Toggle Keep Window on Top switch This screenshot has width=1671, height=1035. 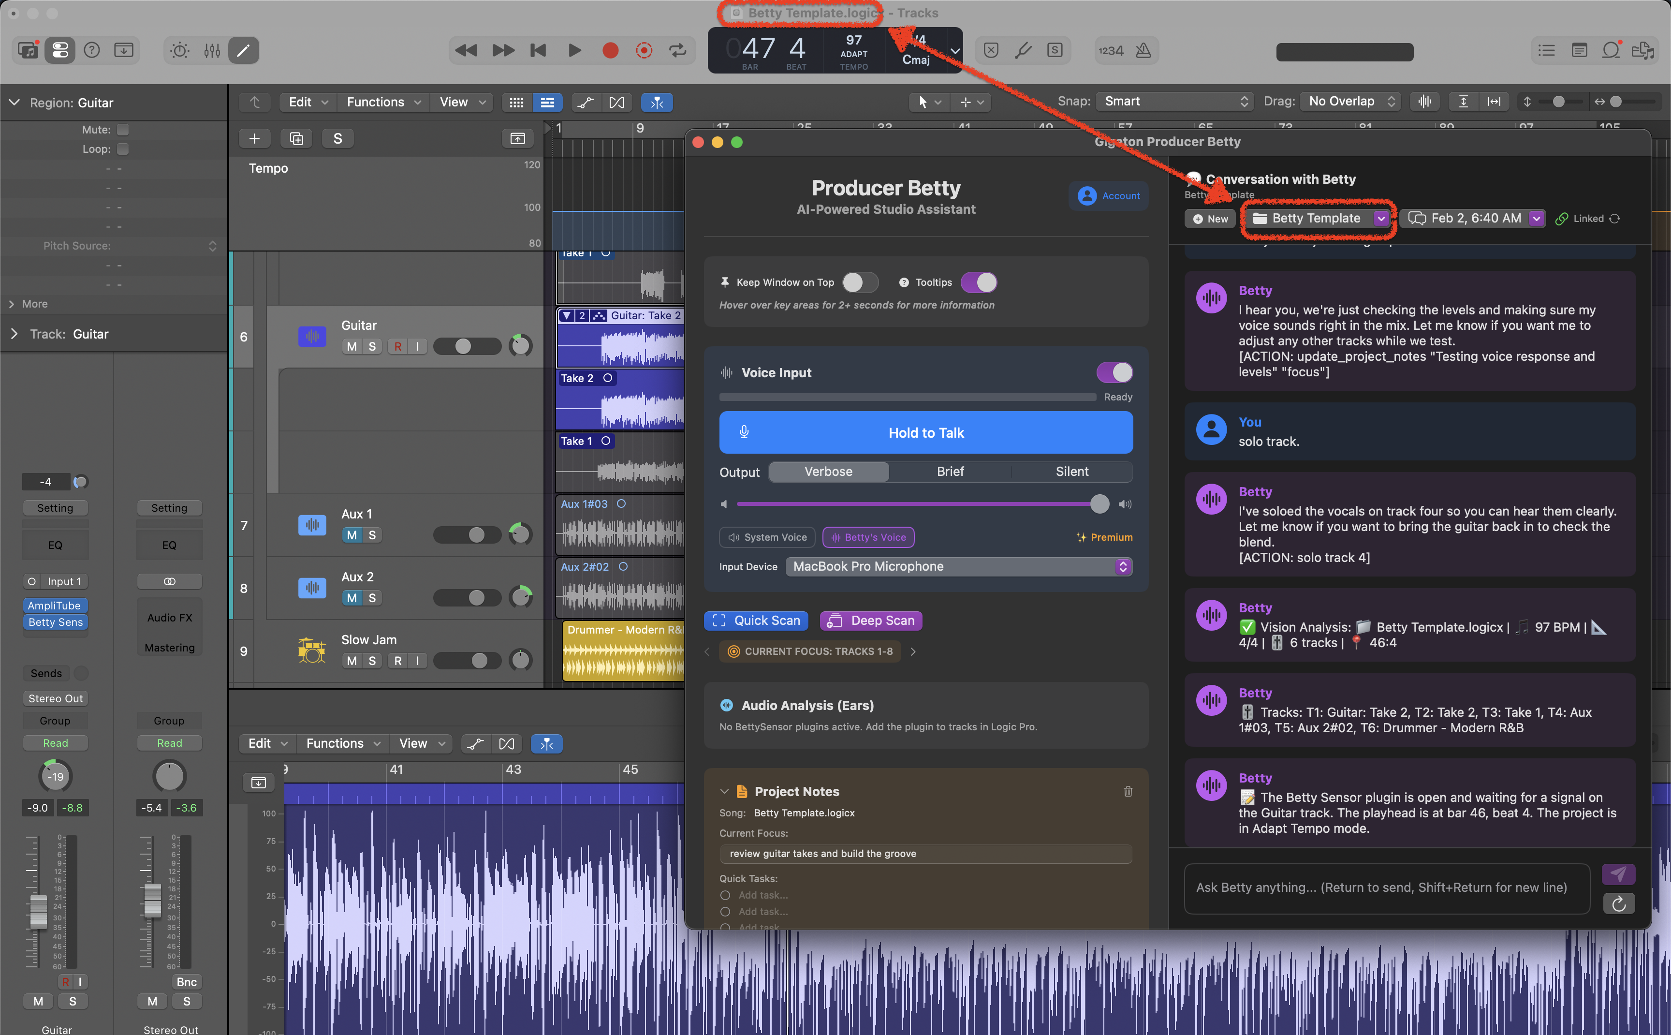[x=860, y=282]
